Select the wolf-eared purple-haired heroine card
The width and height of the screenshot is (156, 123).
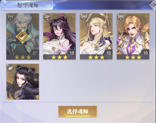click(59, 36)
